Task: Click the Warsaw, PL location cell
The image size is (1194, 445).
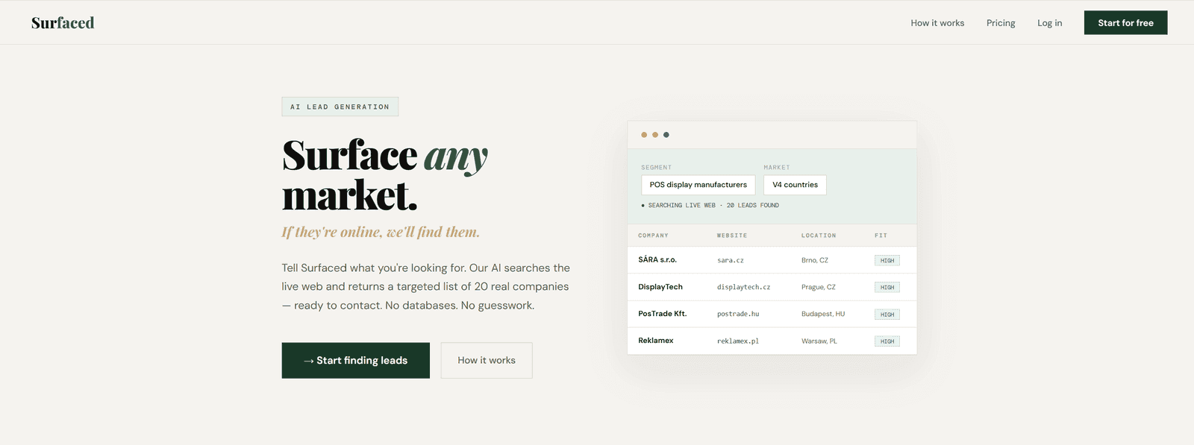Action: click(819, 341)
